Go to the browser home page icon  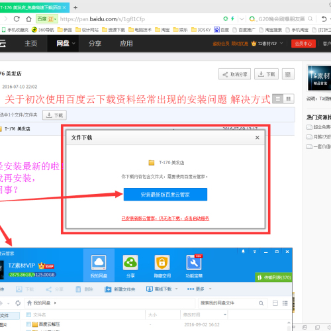click(28, 19)
